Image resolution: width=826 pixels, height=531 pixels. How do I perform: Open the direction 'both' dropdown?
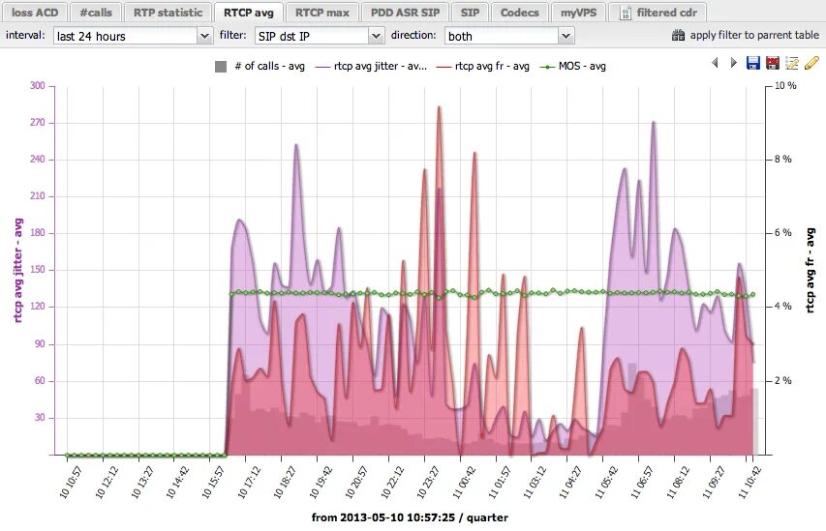coord(566,36)
